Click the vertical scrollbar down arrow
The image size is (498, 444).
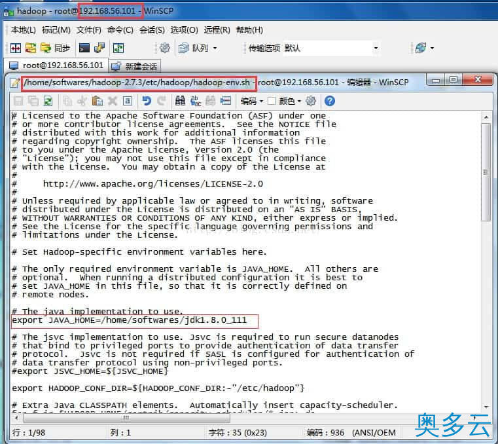[x=486, y=407]
